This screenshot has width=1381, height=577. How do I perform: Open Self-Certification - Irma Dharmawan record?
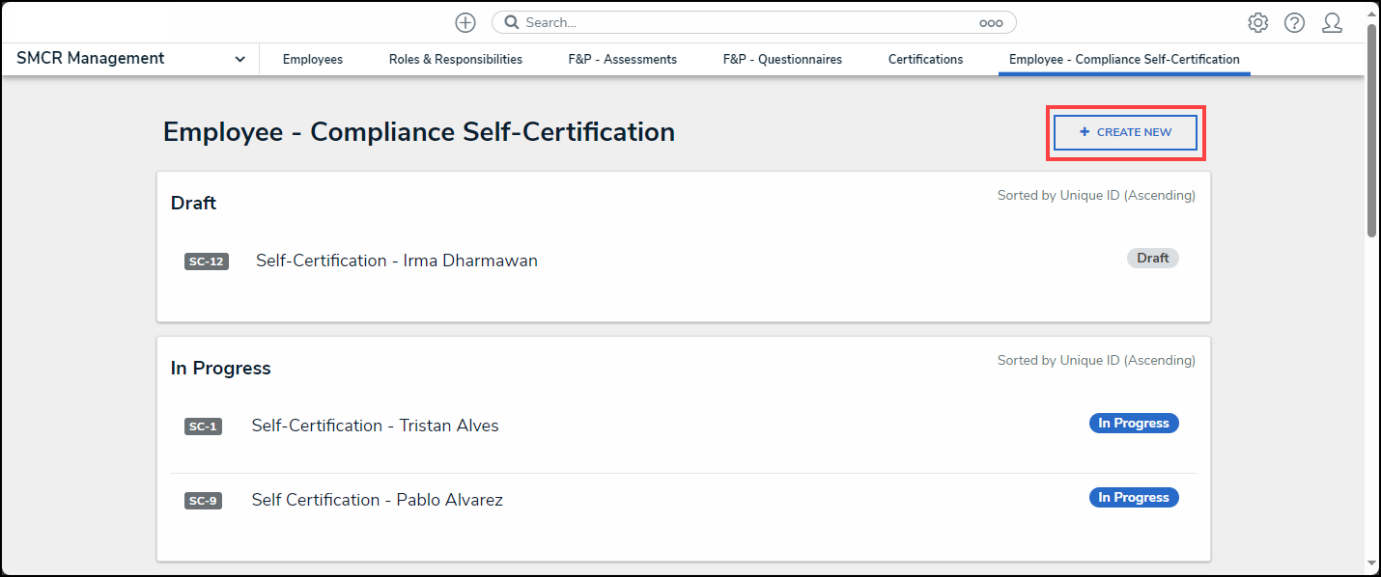pyautogui.click(x=396, y=261)
